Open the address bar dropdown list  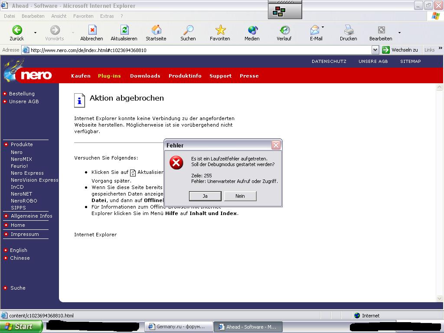[375, 50]
